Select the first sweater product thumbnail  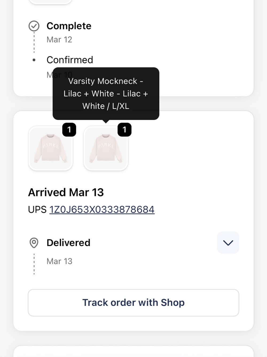(x=50, y=148)
